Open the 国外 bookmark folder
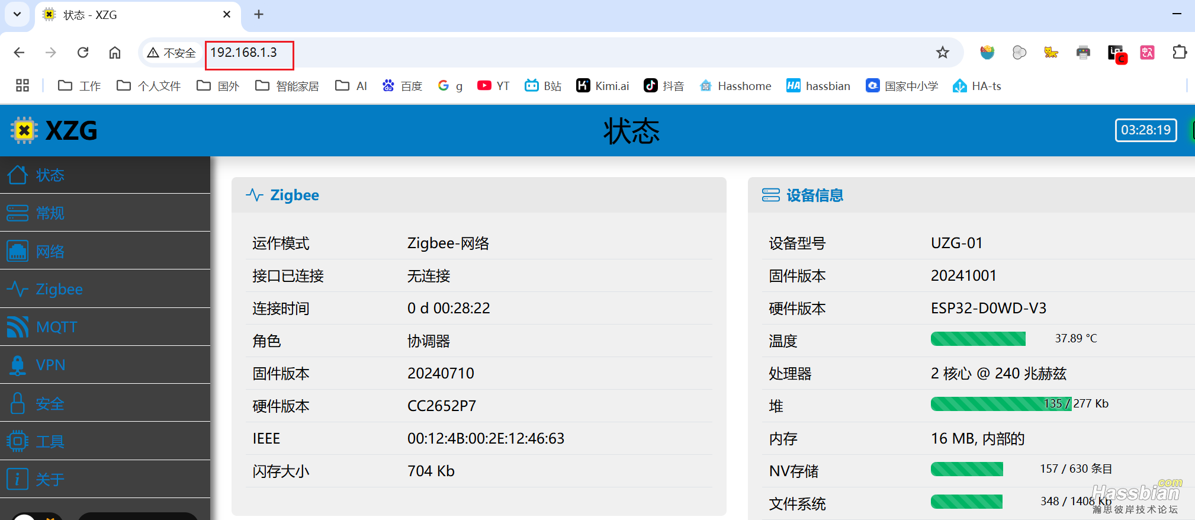The width and height of the screenshot is (1195, 520). pos(218,86)
